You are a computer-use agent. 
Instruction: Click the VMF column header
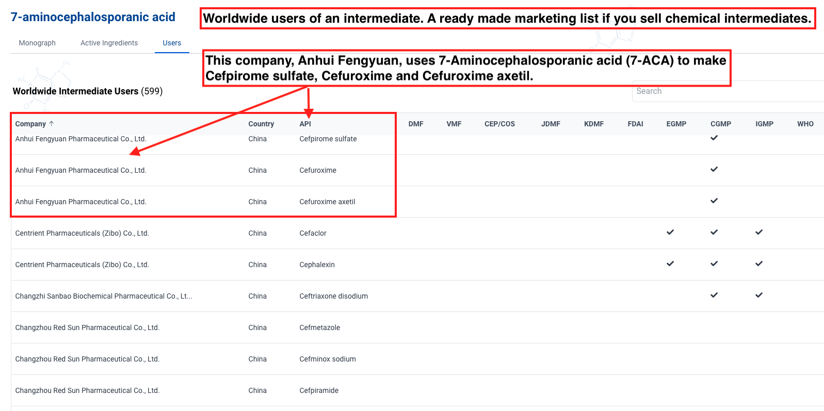tap(454, 124)
